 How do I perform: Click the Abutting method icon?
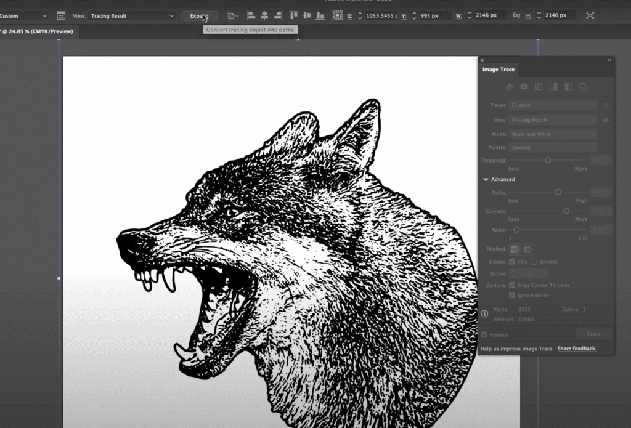[x=515, y=249]
